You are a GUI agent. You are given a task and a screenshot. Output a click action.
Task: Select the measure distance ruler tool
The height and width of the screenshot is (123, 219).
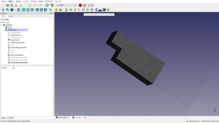pos(50,10)
